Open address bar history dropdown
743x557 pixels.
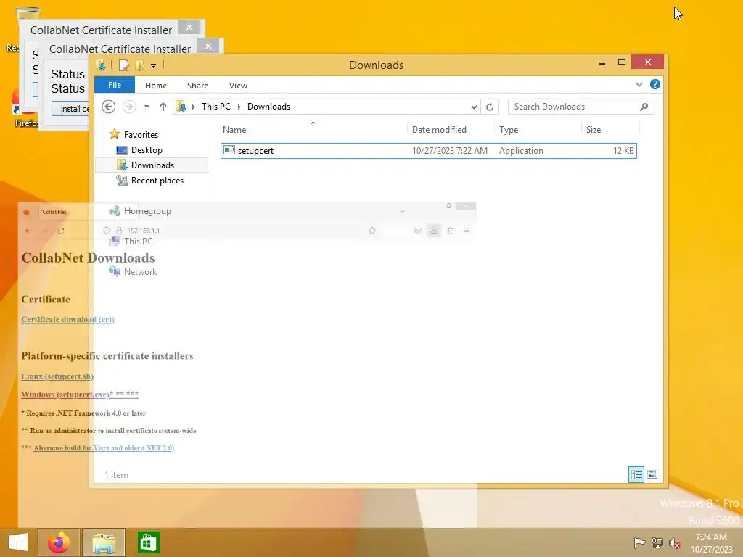point(473,107)
